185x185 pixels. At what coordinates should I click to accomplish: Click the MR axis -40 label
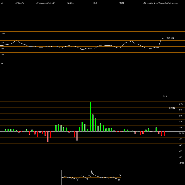181,145
